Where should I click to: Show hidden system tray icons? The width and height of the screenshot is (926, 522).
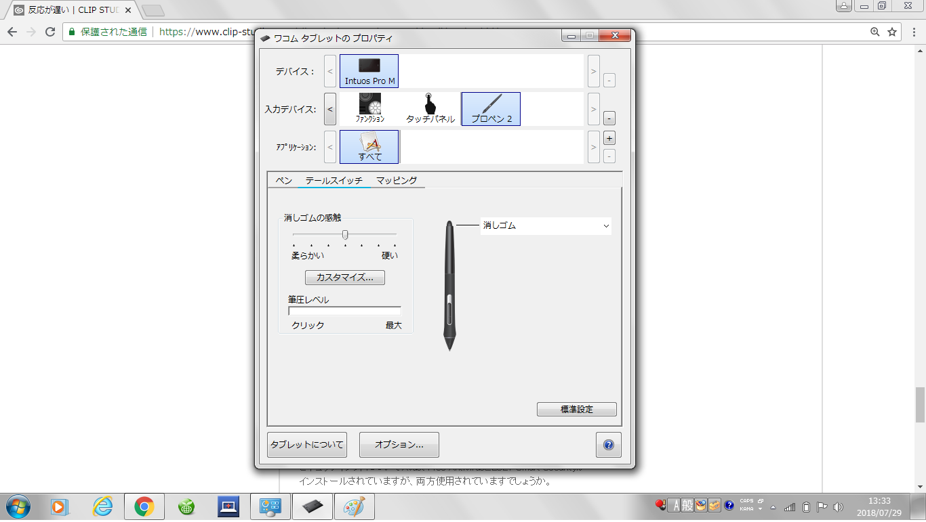point(773,507)
